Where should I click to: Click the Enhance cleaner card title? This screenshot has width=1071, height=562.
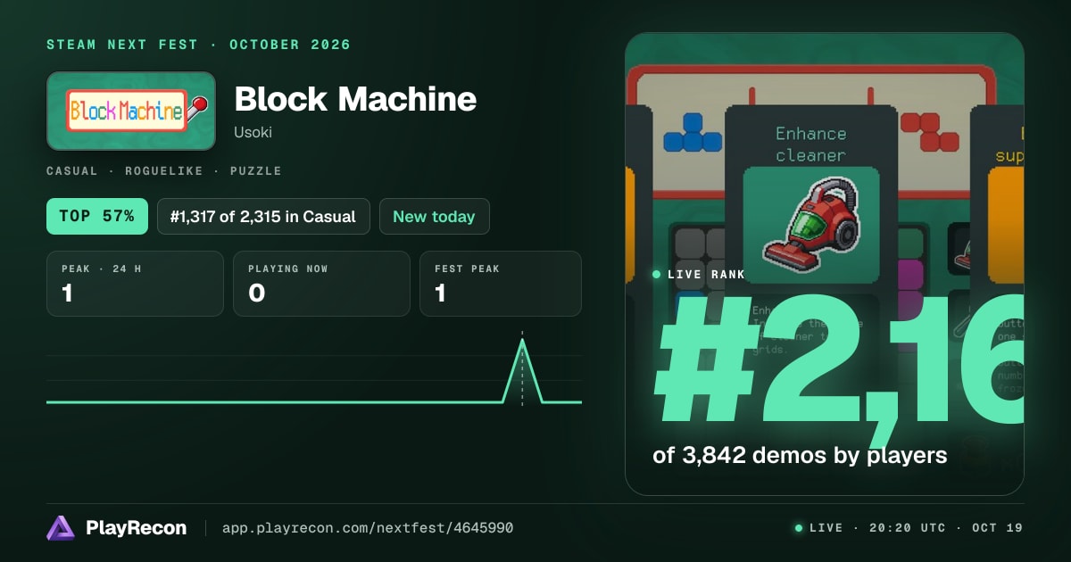810,145
